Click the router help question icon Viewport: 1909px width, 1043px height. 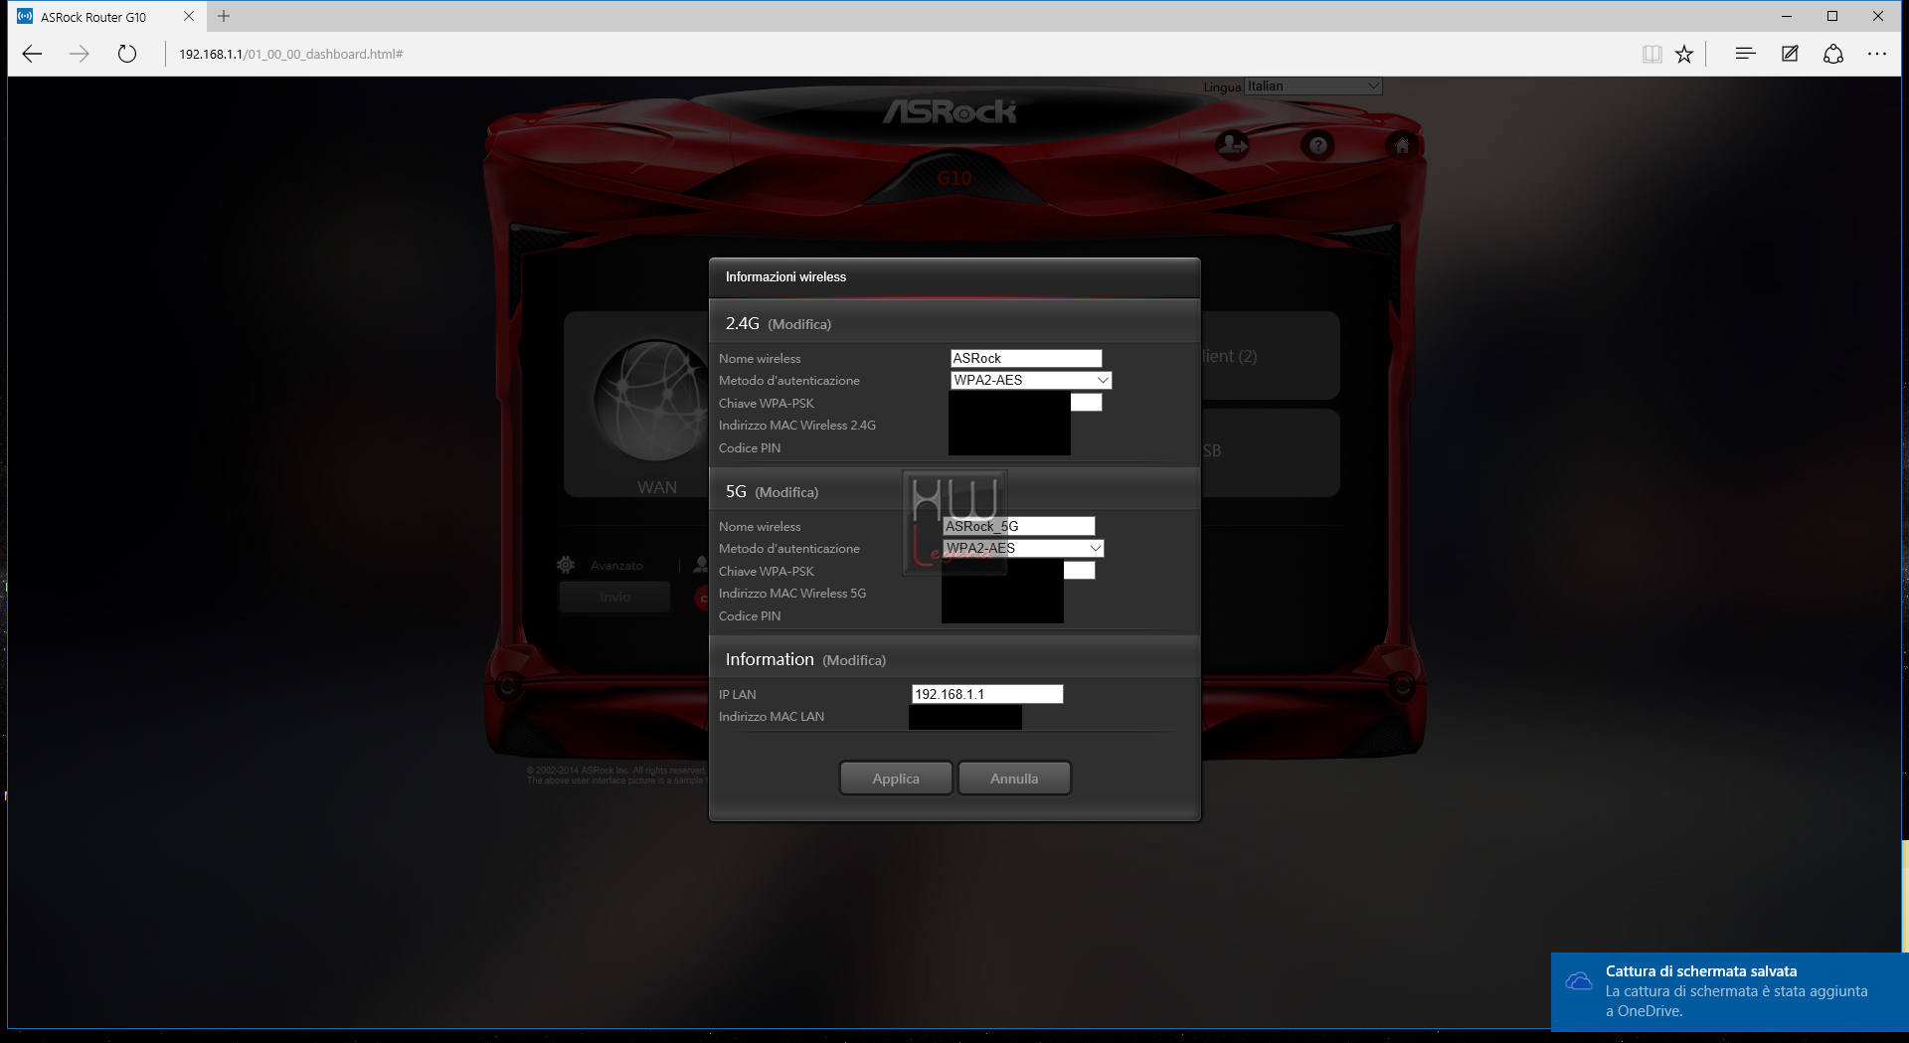point(1317,146)
